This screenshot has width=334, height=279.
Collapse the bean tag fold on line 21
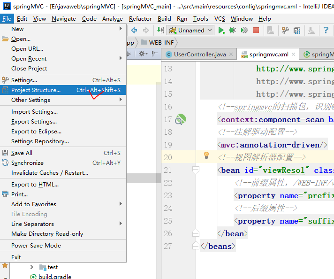pos(196,170)
